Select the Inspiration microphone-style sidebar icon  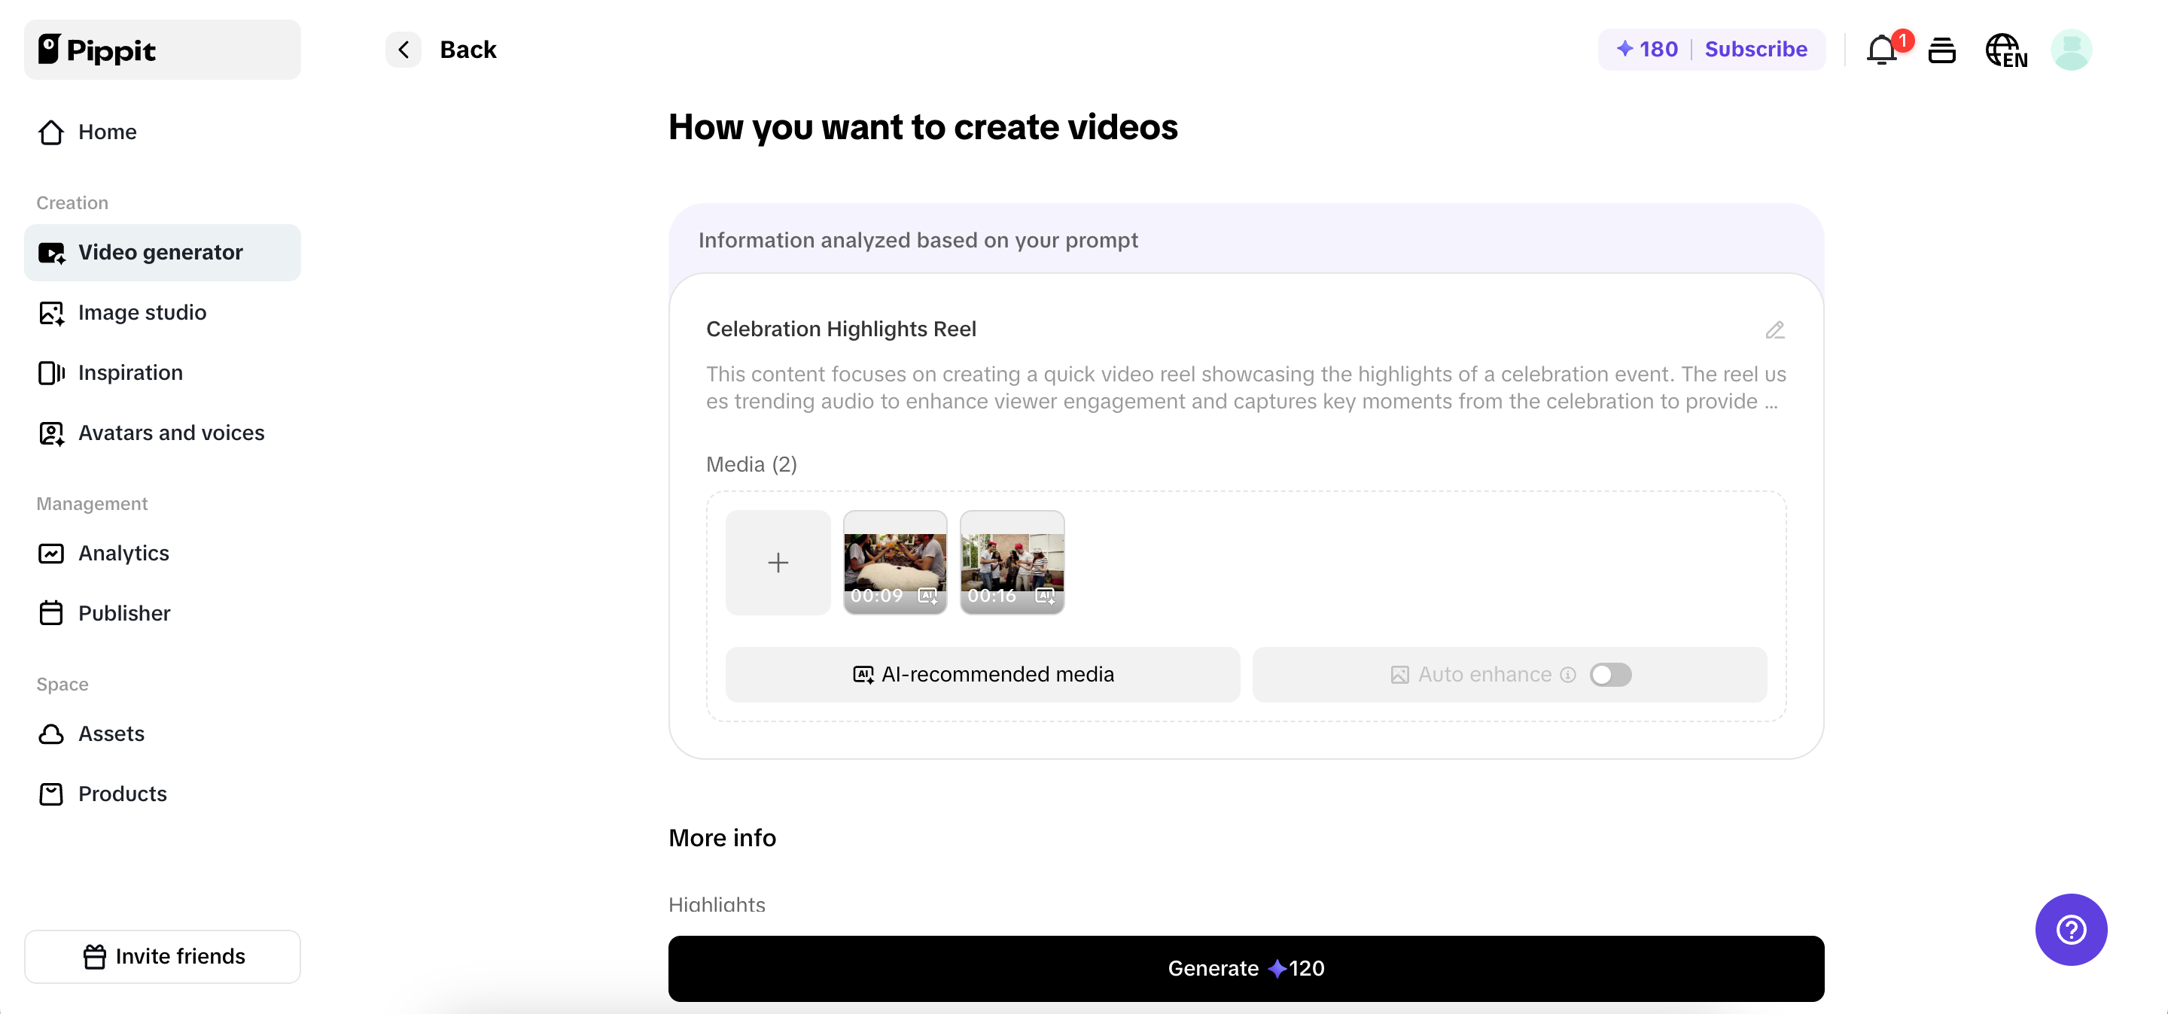[51, 372]
